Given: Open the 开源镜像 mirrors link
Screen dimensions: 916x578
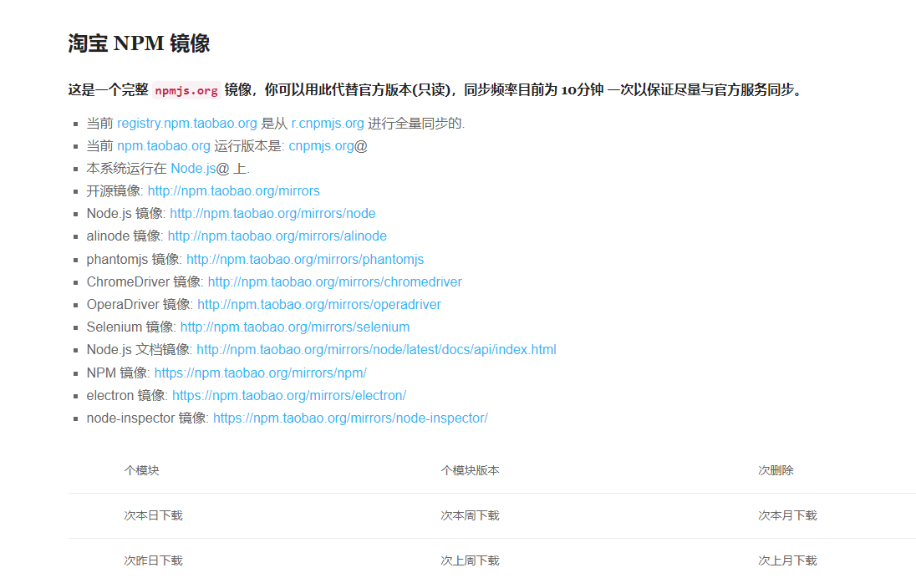Looking at the screenshot, I should tap(234, 191).
